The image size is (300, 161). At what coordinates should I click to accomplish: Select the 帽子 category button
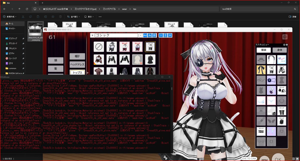click(x=77, y=56)
